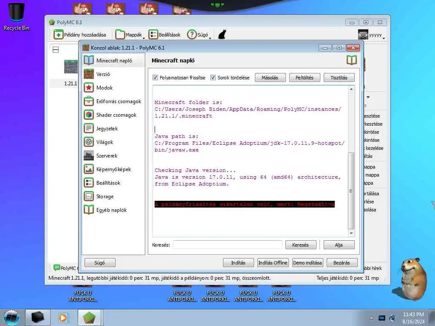
Task: Click the Feltöltés button
Action: tap(304, 78)
